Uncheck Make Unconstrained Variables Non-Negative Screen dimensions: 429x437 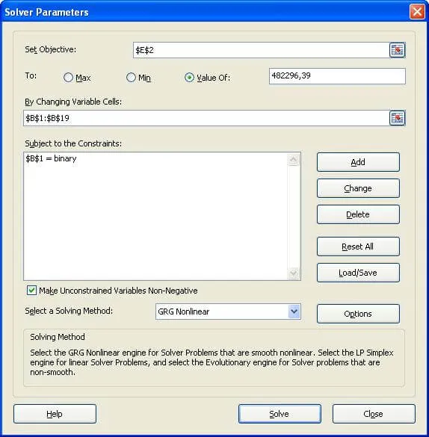point(31,291)
